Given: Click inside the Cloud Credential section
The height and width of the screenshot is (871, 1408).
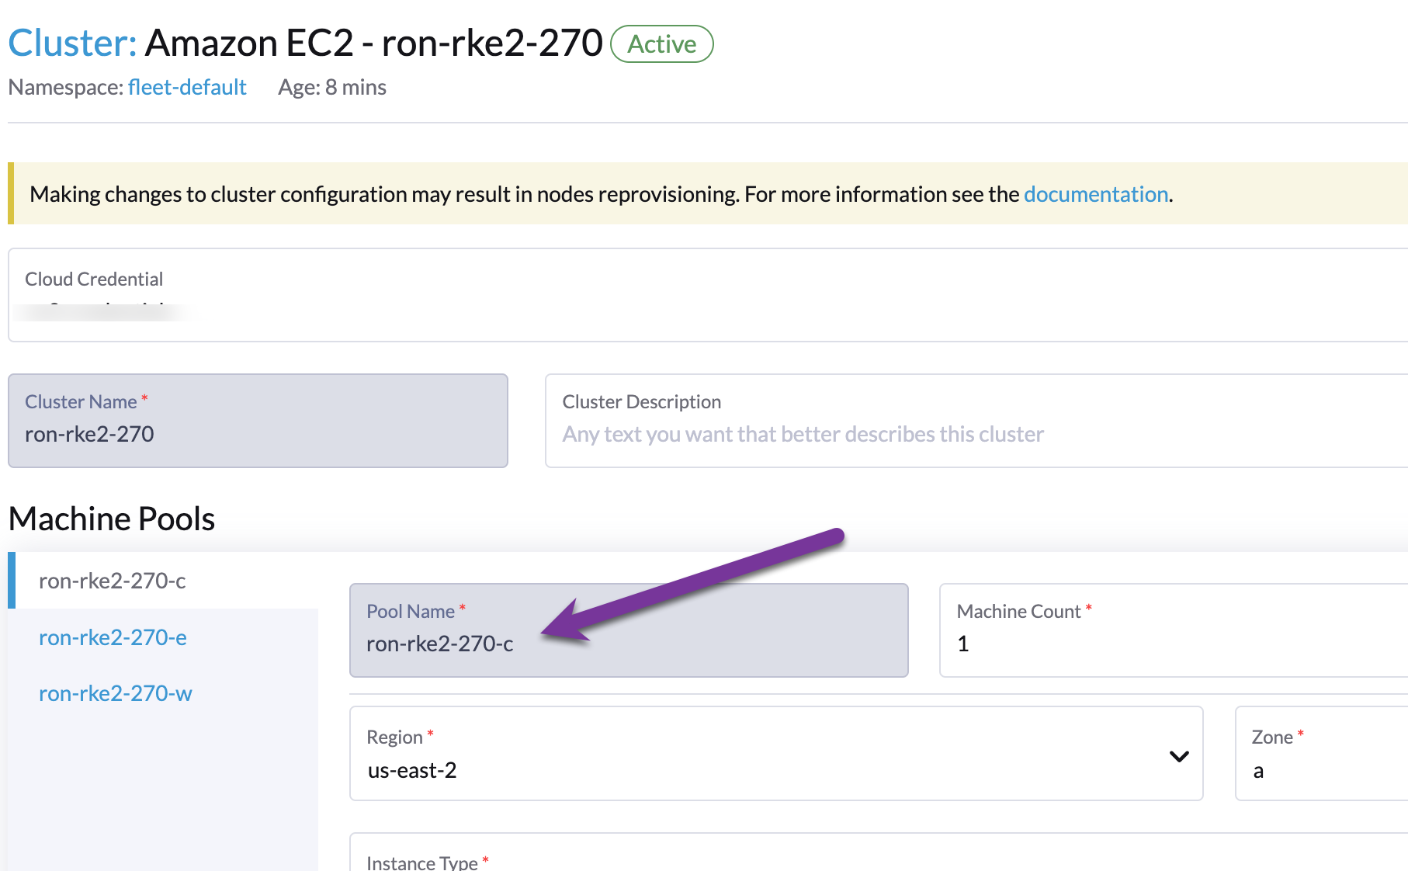Looking at the screenshot, I should point(310,295).
